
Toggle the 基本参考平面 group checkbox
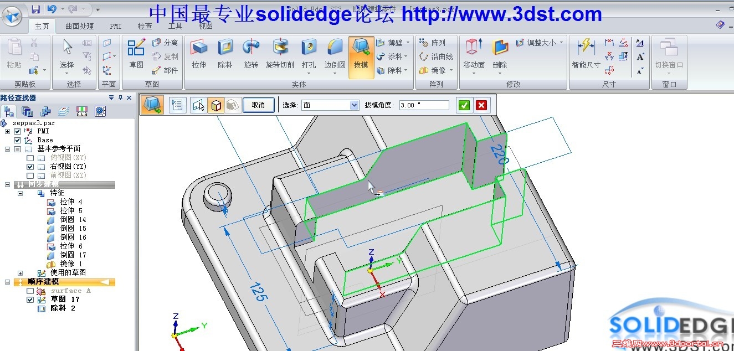pos(17,149)
